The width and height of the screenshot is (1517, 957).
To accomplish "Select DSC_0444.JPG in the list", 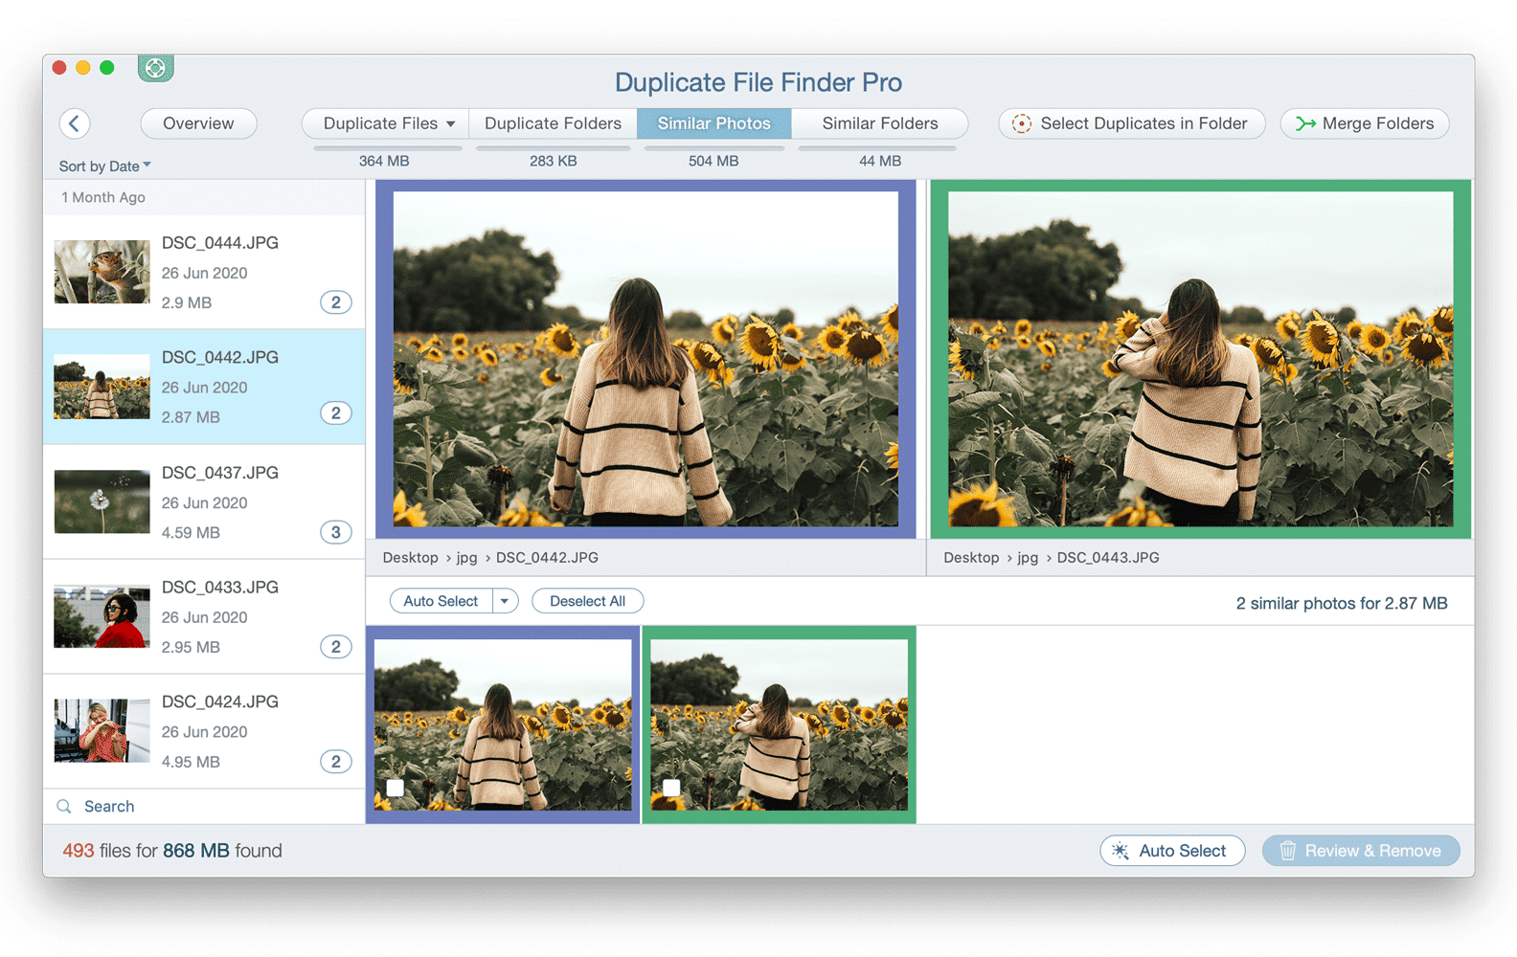I will click(204, 273).
